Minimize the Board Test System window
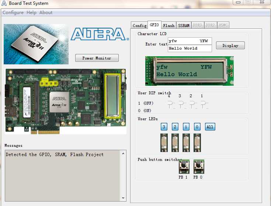This screenshot has height=206, width=271. coord(238,2)
